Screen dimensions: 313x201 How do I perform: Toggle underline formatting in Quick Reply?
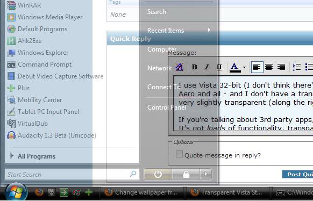(219, 67)
